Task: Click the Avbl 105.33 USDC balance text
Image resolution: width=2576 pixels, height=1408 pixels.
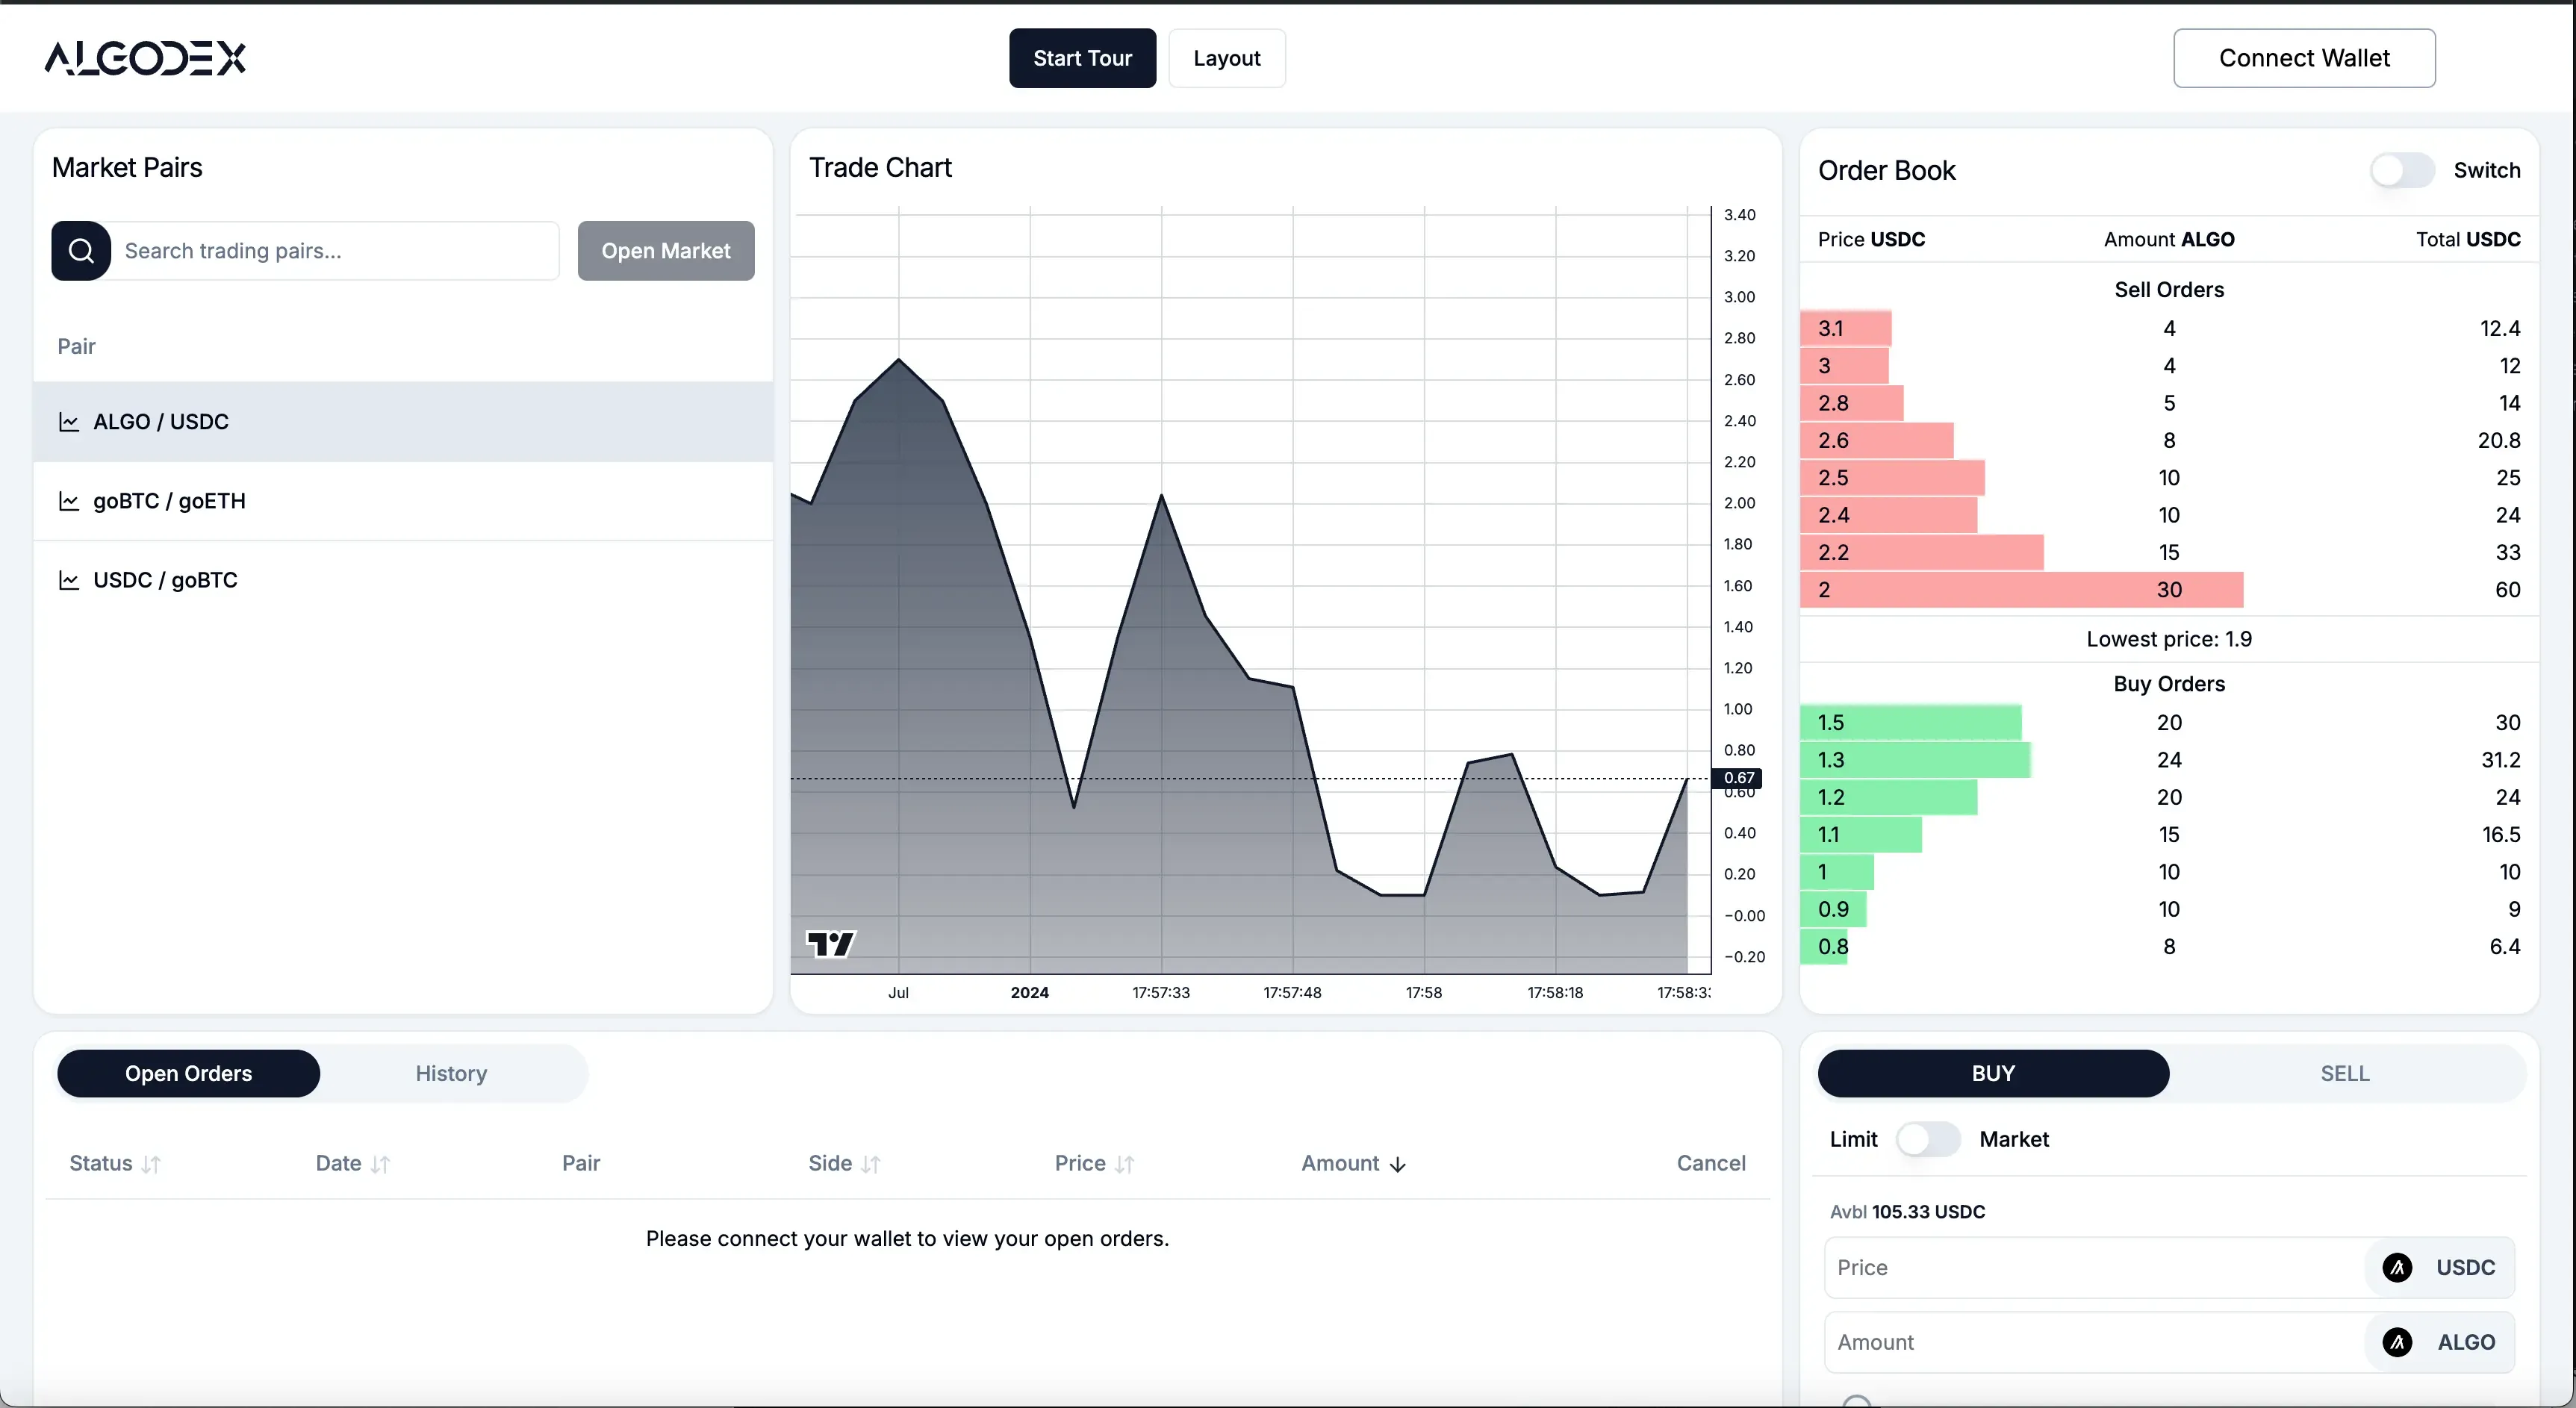Action: pyautogui.click(x=1907, y=1212)
